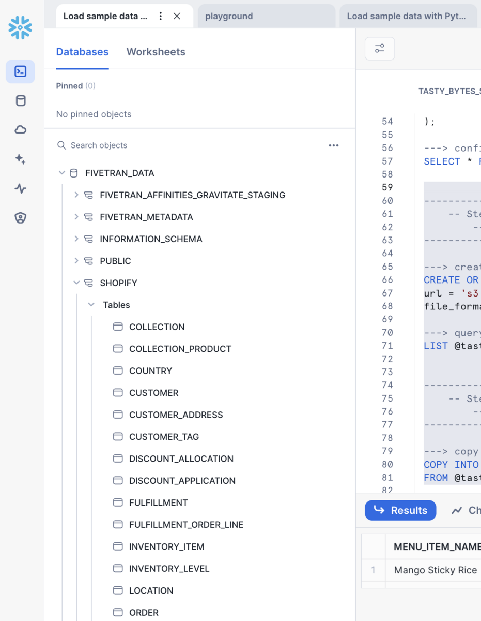Select the INVENTORY_LEVEL table
Screen dimensions: 481x621
point(169,569)
